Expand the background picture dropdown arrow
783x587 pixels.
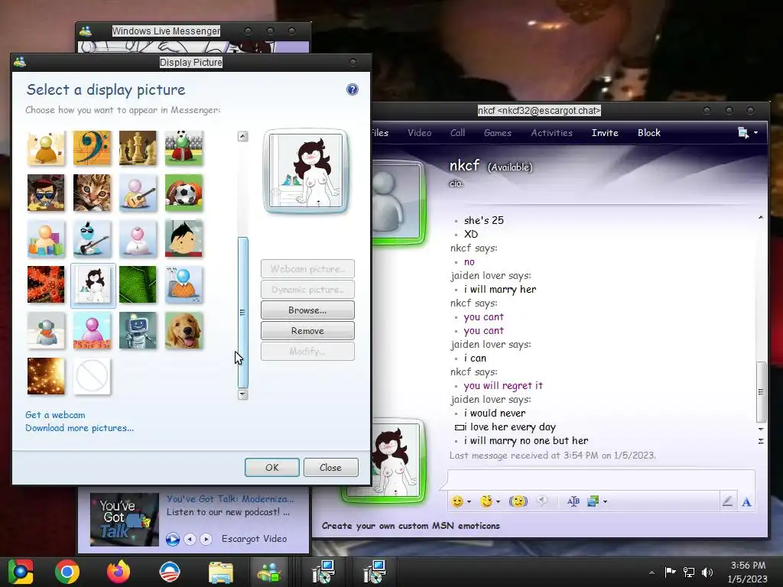[x=606, y=501]
